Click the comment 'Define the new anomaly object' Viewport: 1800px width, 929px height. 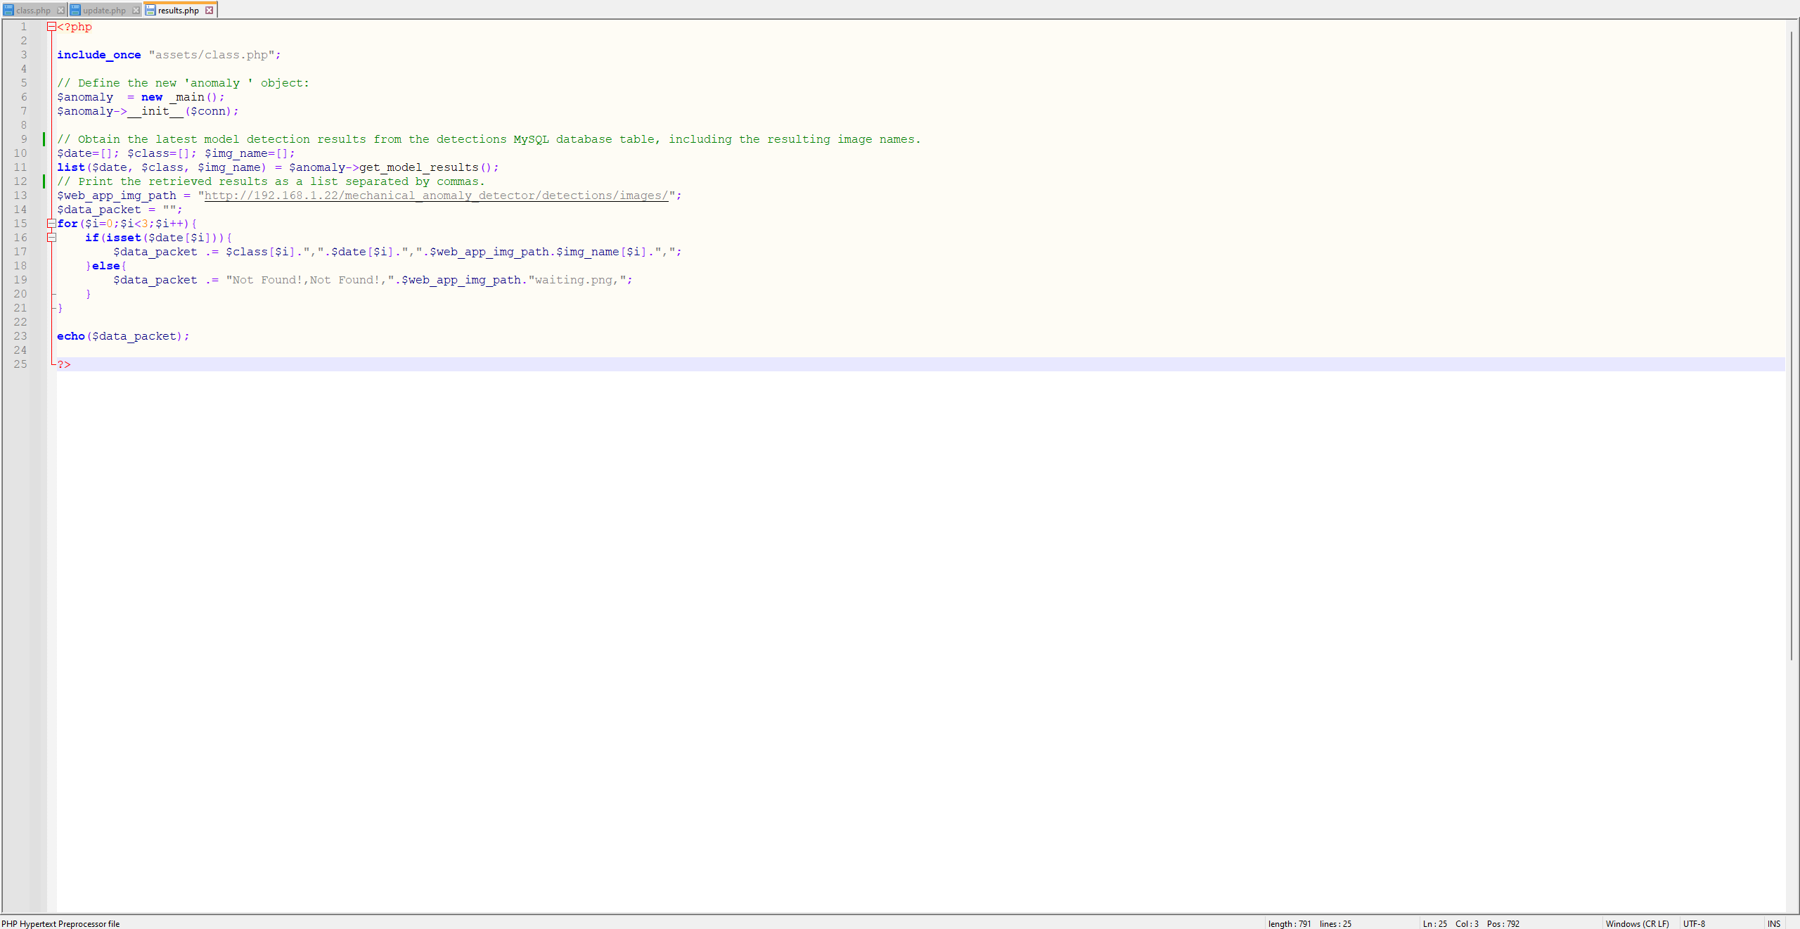[183, 83]
